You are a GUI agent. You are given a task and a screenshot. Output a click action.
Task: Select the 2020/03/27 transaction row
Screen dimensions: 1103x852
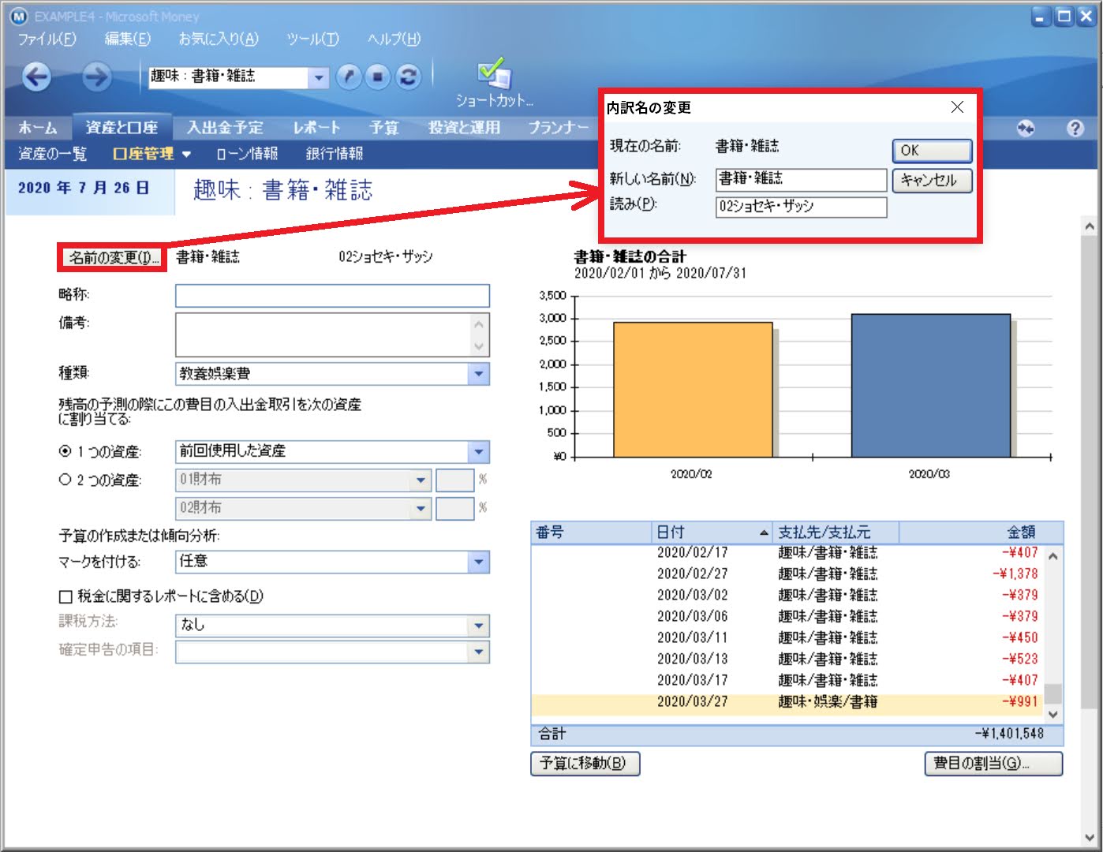pos(787,702)
